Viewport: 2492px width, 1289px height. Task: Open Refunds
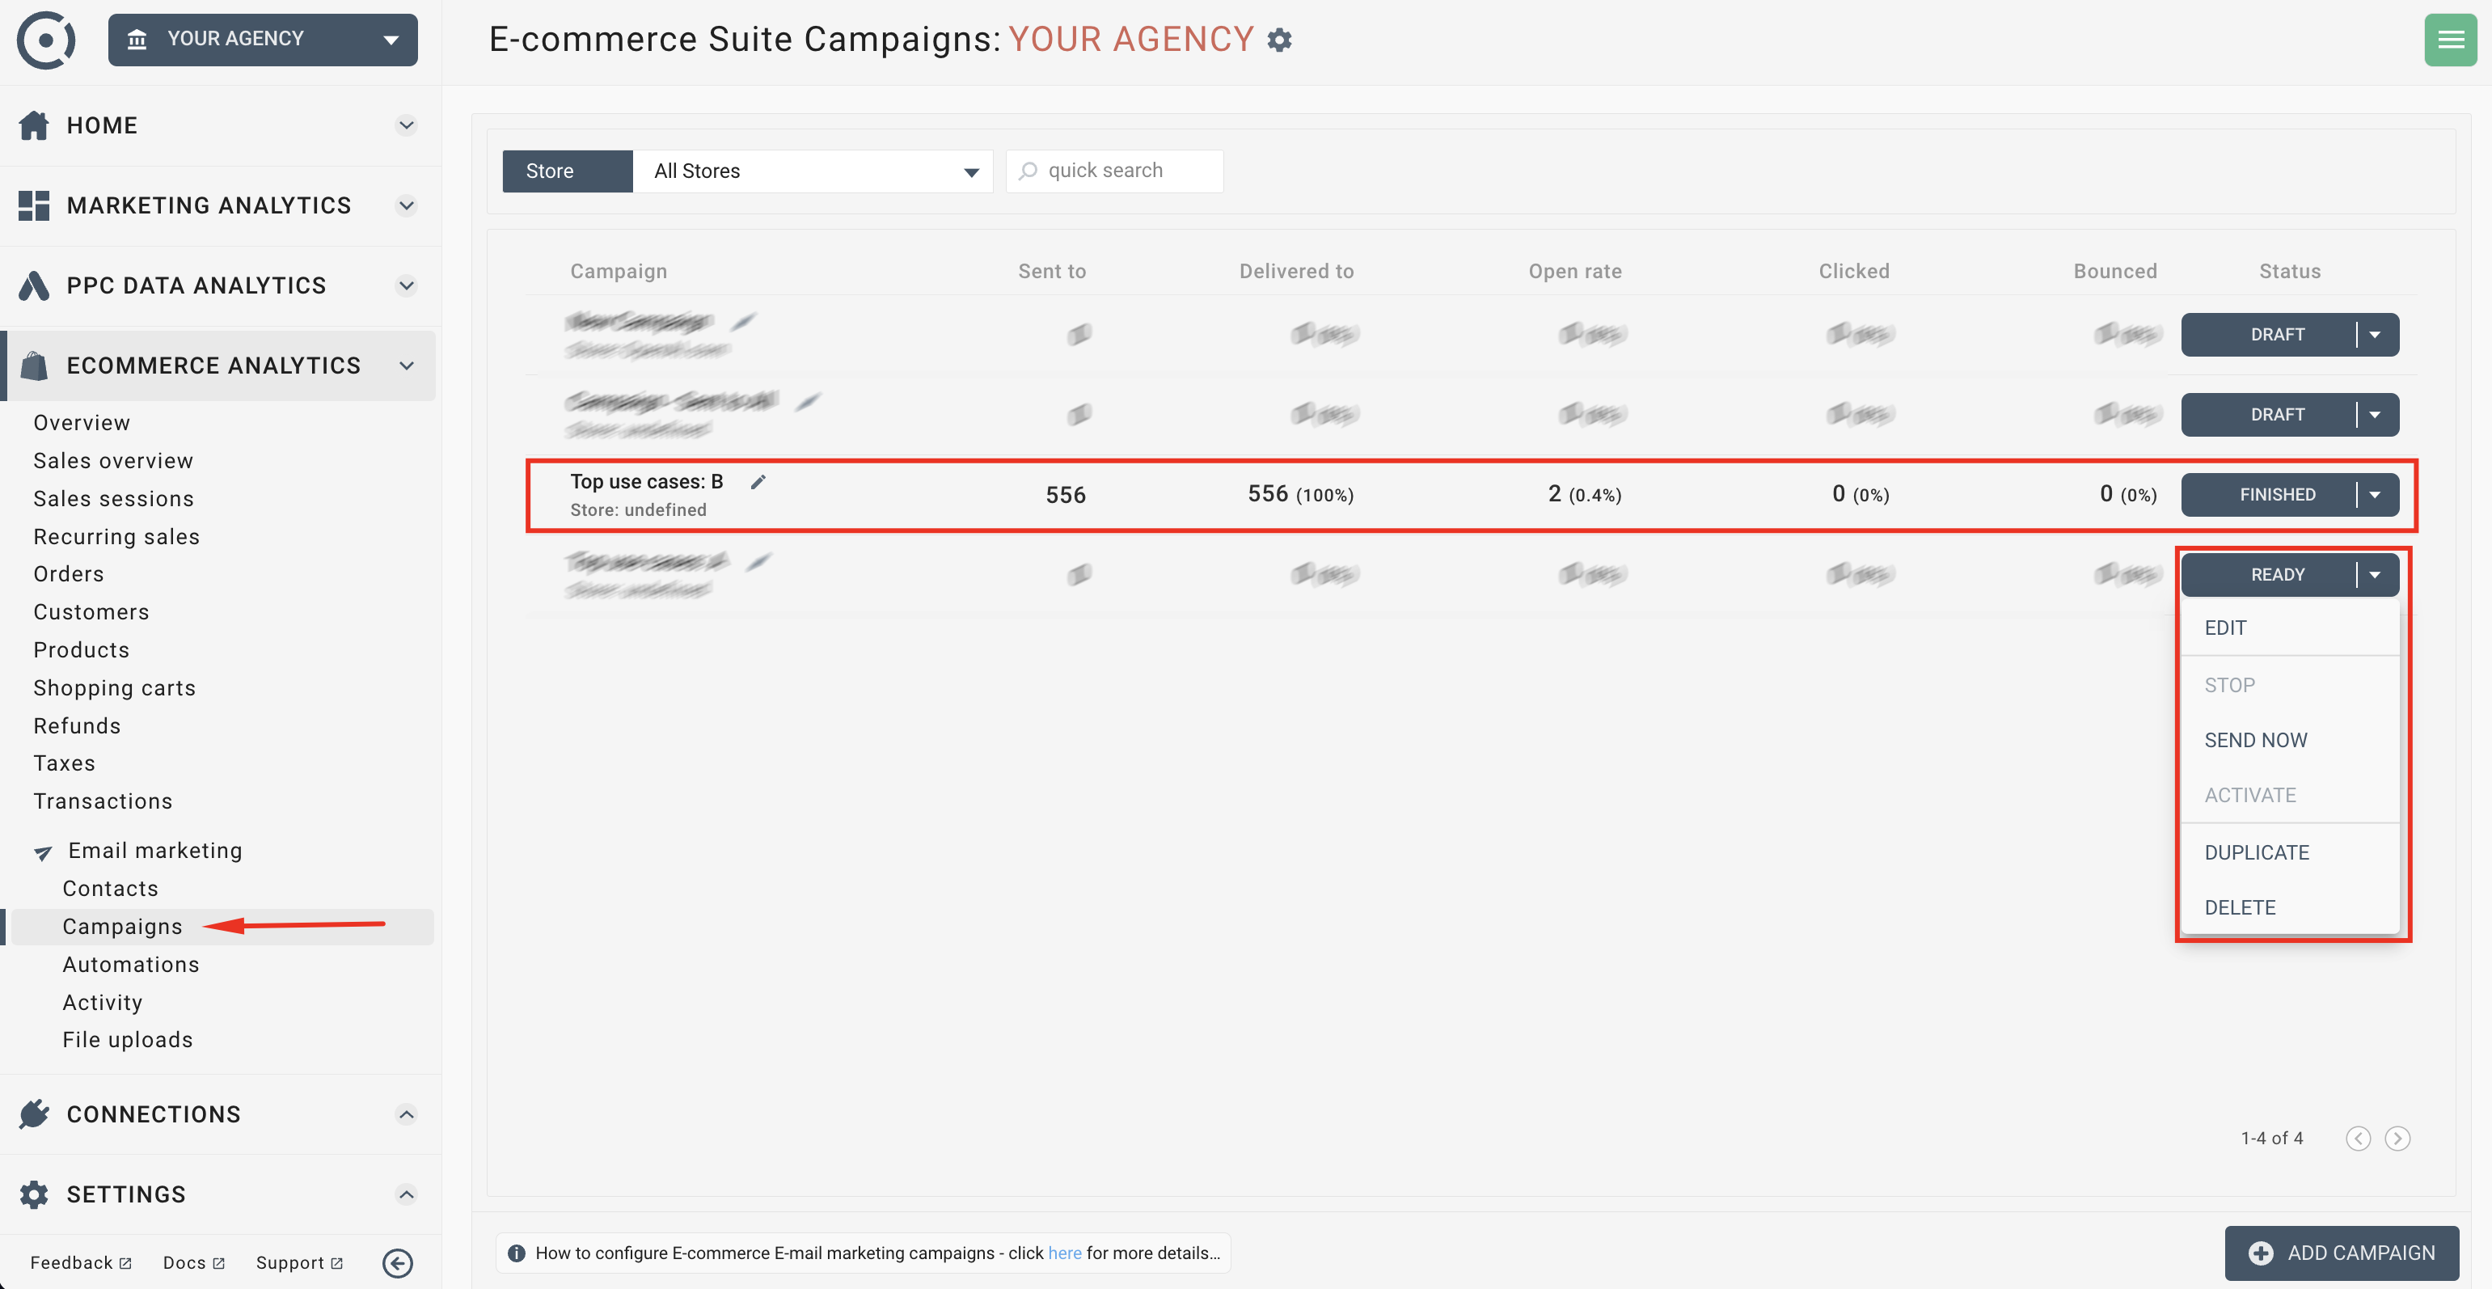[x=77, y=726]
